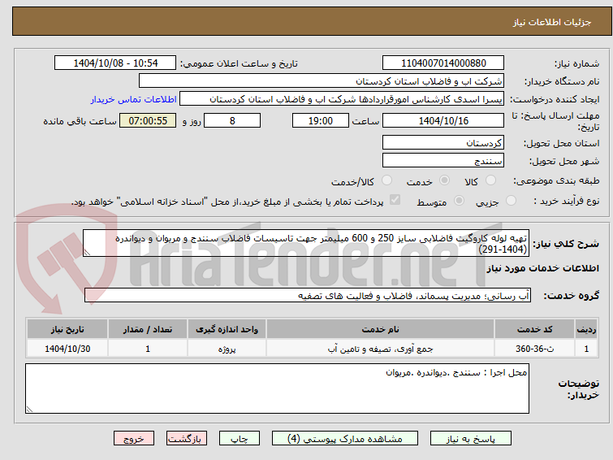Click service code cell ث-36-360

(534, 349)
